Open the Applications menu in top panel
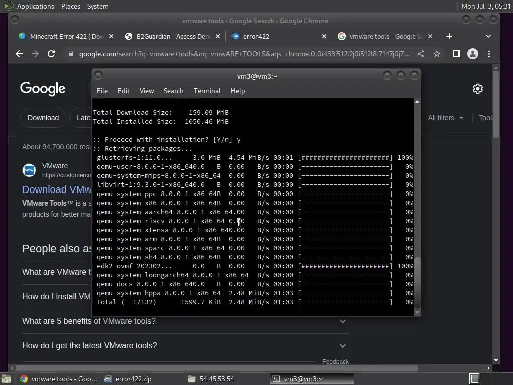513x385 pixels. 36,6
